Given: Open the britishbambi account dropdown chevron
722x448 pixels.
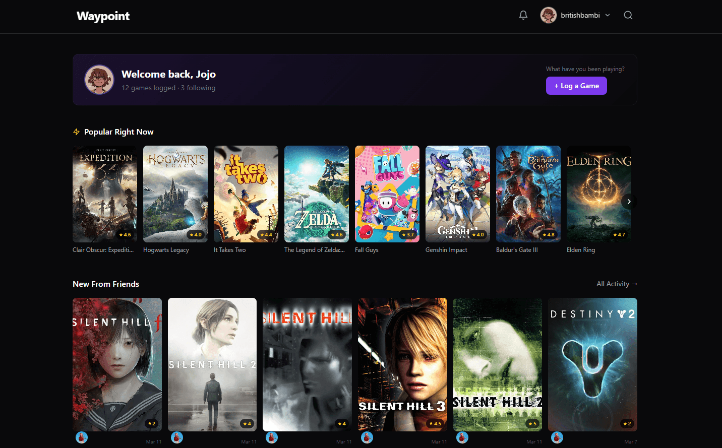Looking at the screenshot, I should point(608,15).
